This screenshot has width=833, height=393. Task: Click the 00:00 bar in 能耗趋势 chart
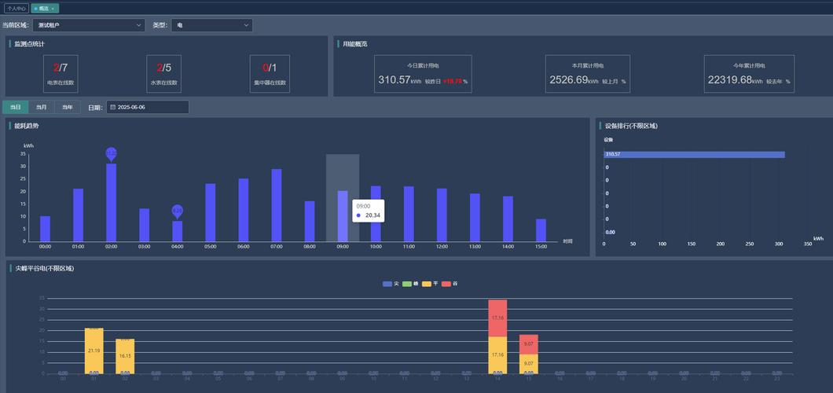(x=45, y=229)
